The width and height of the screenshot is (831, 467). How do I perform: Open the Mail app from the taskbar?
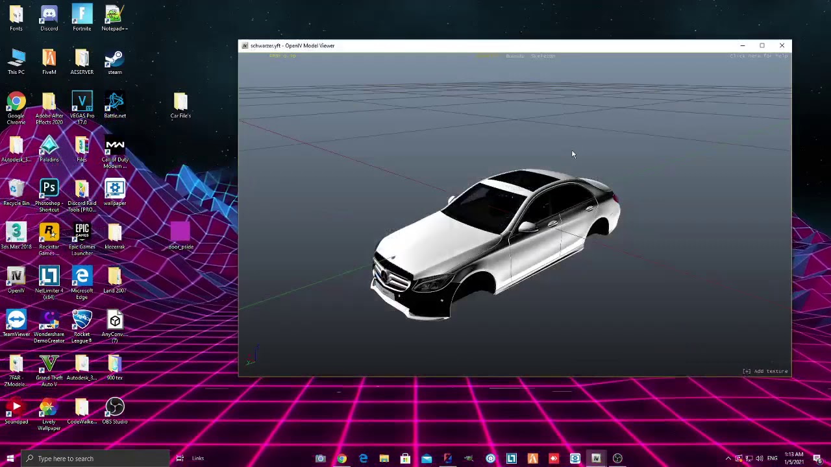(x=427, y=459)
